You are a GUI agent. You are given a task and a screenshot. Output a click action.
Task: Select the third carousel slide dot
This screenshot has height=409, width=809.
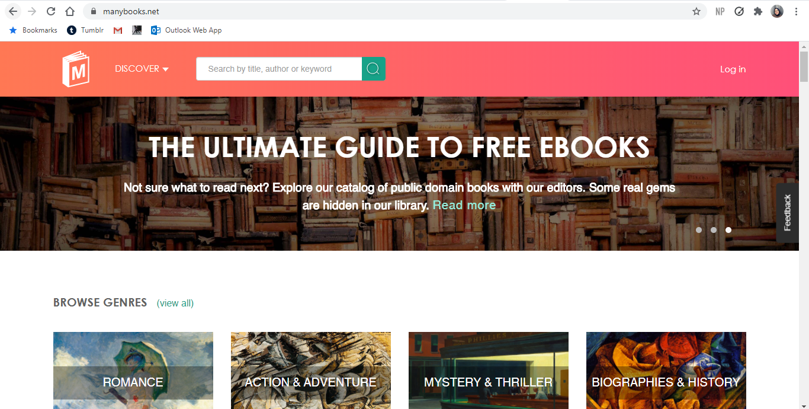pos(728,230)
